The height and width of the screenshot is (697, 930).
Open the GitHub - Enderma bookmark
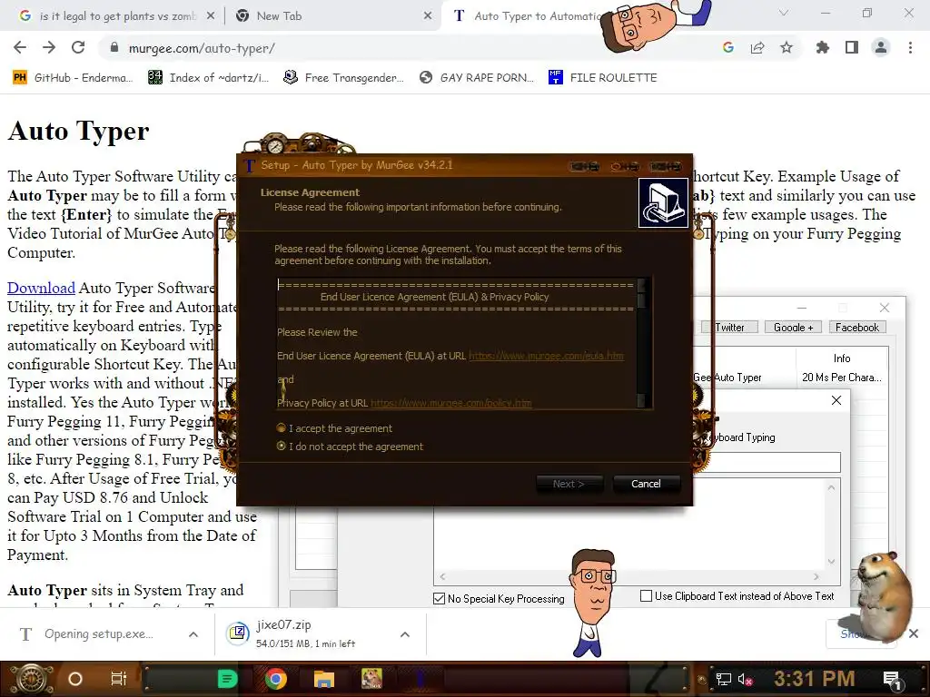(73, 78)
